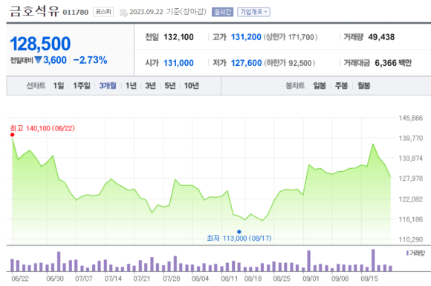Click the 거래량 value 49,438
The width and height of the screenshot is (431, 286).
click(x=381, y=37)
